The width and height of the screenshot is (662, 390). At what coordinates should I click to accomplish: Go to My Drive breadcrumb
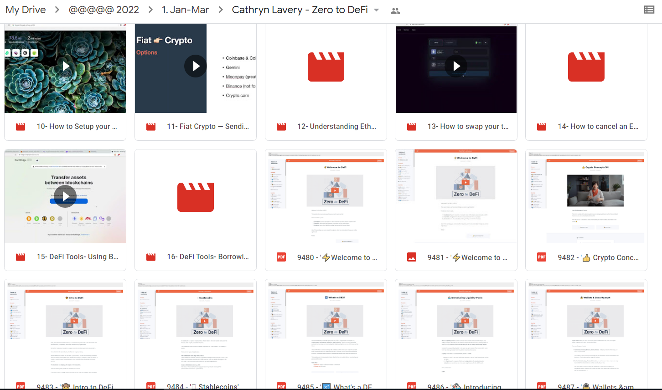[26, 10]
